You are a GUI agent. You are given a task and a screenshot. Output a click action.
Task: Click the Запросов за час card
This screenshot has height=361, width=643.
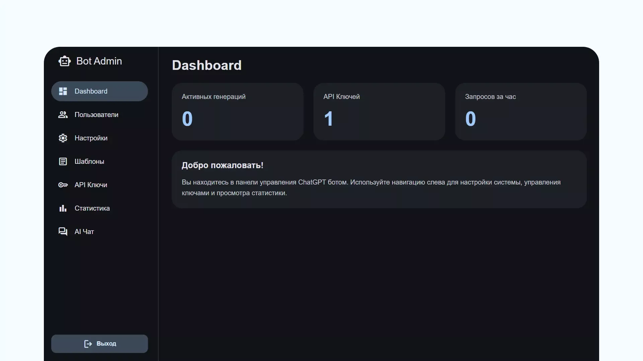click(521, 112)
